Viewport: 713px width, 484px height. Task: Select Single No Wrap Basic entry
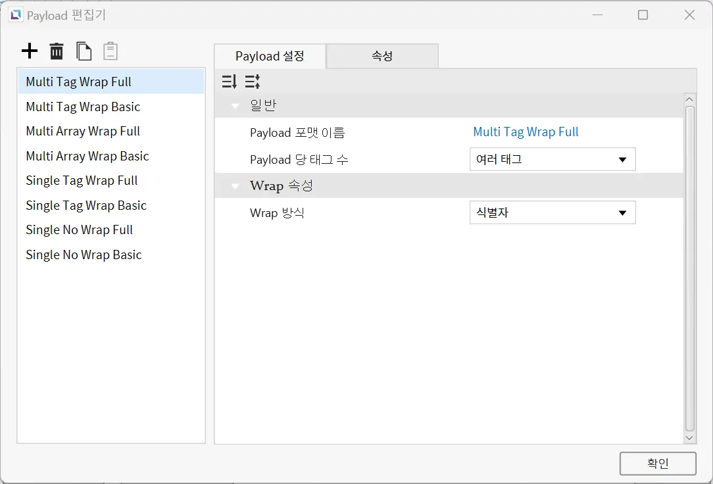[84, 255]
